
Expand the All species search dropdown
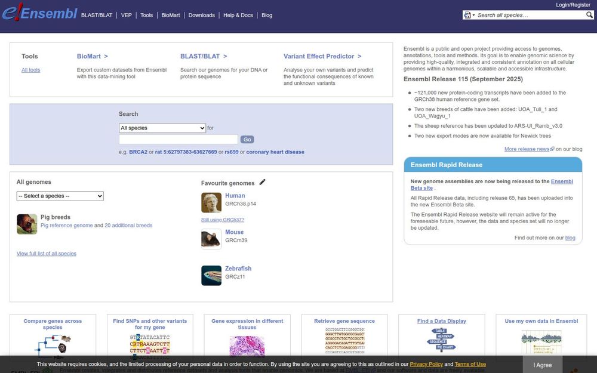coord(162,128)
